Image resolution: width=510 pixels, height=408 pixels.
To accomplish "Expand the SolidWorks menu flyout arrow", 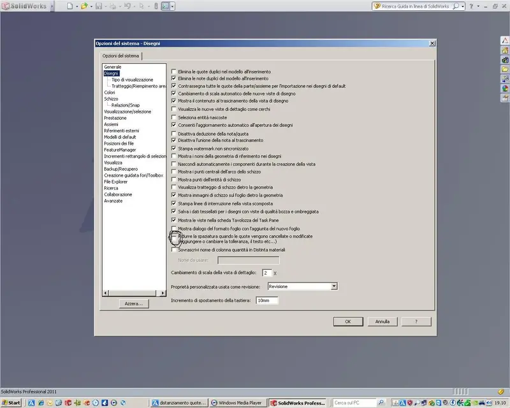I will pyautogui.click(x=52, y=6).
